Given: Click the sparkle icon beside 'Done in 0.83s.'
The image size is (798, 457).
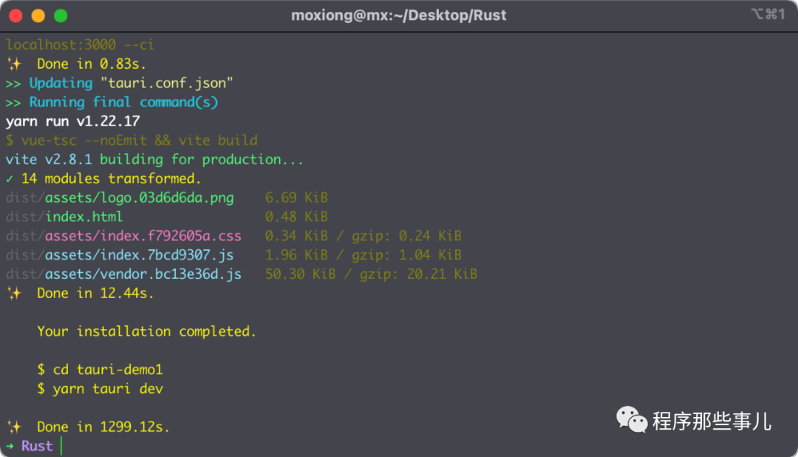Looking at the screenshot, I should tap(14, 64).
